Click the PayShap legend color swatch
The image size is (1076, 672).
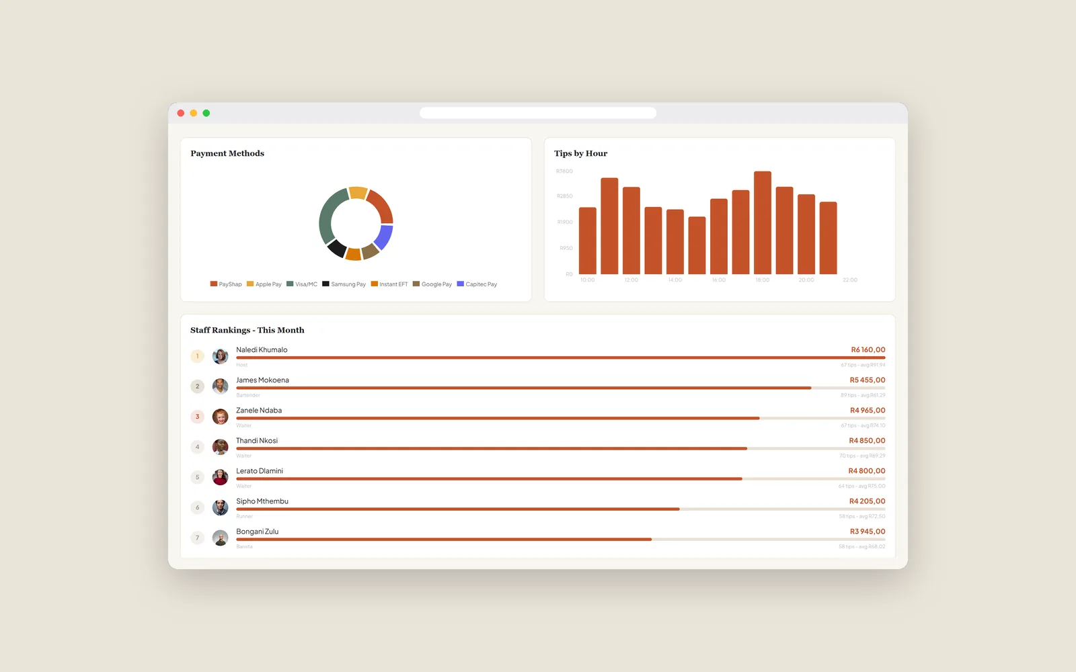214,284
